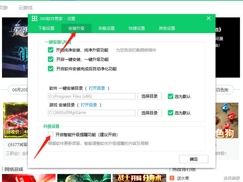Click the 星穹 banner image in background
Viewport: 243px width, 182px height.
coord(15,47)
